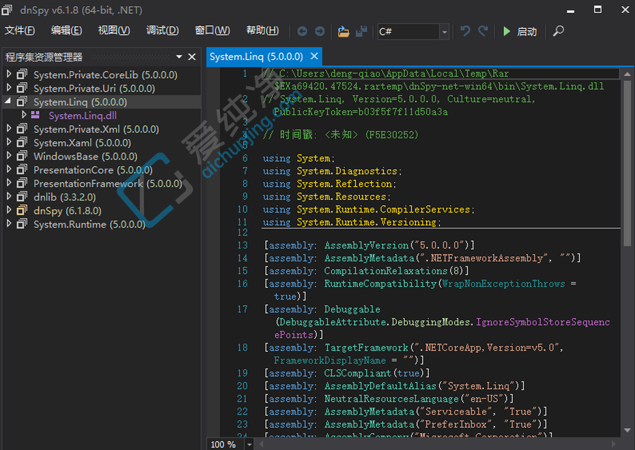The height and width of the screenshot is (450, 635).
Task: Open the 视图(V) menu
Action: click(114, 31)
